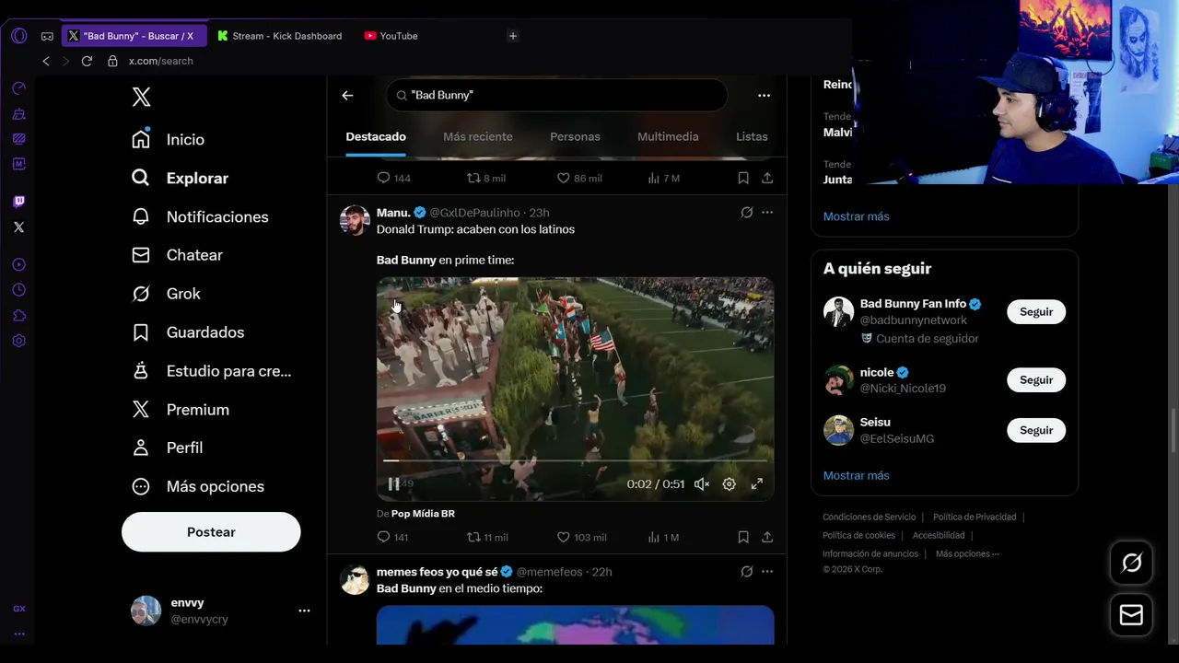
Task: Open Manu. profile avatar
Action: click(x=355, y=221)
